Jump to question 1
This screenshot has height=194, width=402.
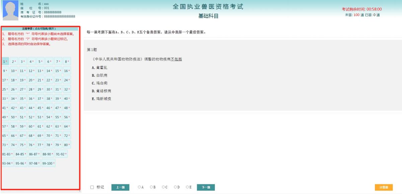pos(5,61)
